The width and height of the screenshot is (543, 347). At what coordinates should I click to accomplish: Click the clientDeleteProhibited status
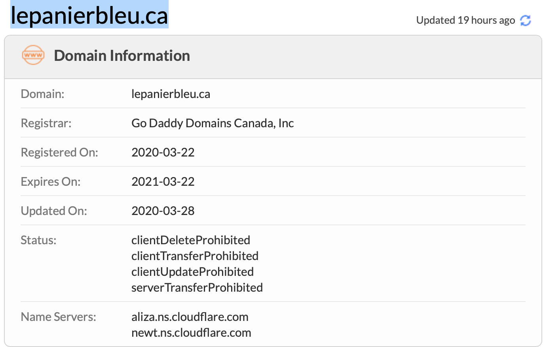click(x=191, y=240)
